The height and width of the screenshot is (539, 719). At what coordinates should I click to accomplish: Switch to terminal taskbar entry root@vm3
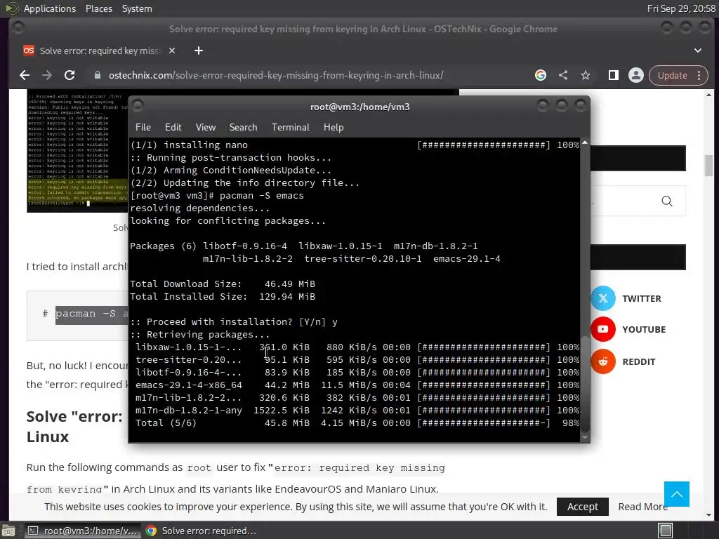tap(83, 531)
